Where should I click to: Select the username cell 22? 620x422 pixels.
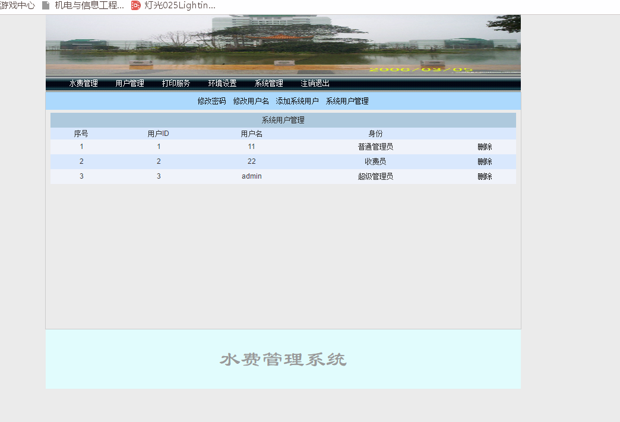(x=251, y=161)
